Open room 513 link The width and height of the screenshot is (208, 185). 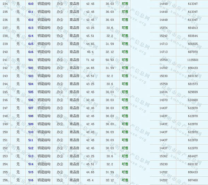coord(31,156)
